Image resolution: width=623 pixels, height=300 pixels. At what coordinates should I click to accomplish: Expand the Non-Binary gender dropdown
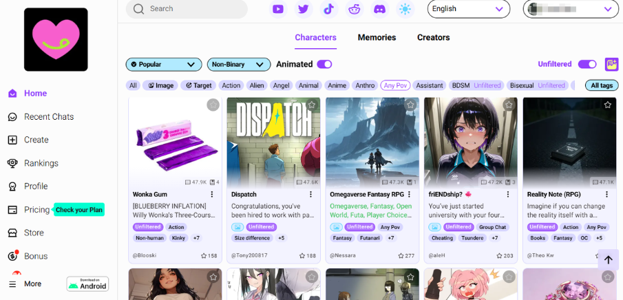238,64
